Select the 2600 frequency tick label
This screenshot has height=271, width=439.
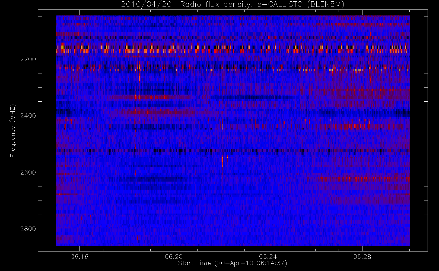click(28, 172)
